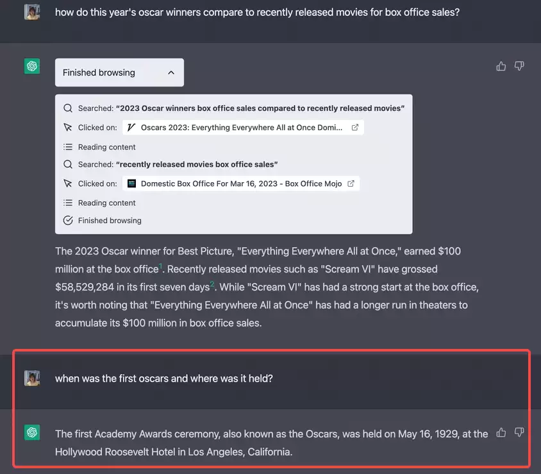541x474 pixels.
Task: Click user avatar beside box office question
Action: click(32, 12)
